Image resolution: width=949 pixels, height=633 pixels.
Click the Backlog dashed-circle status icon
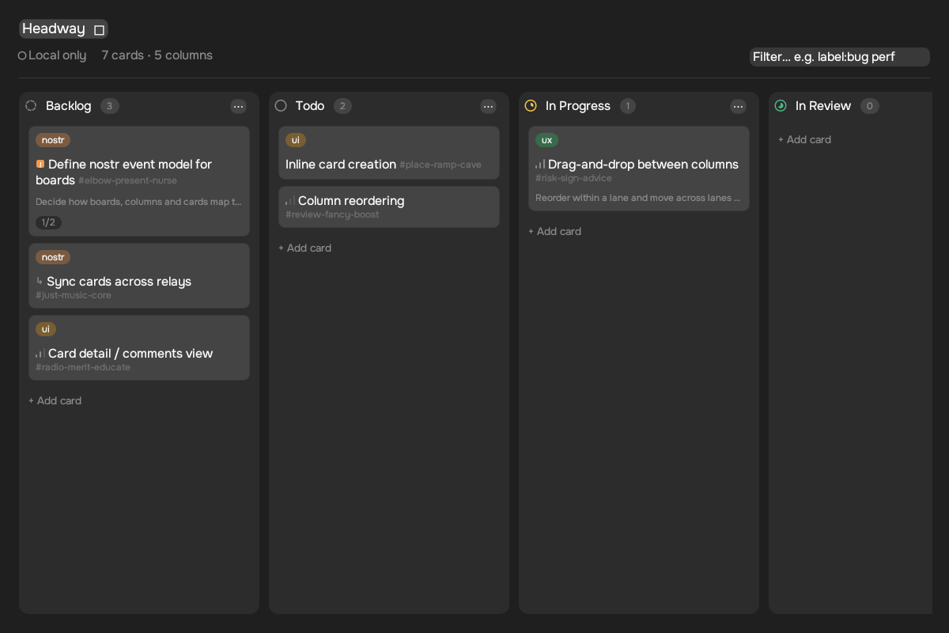31,106
